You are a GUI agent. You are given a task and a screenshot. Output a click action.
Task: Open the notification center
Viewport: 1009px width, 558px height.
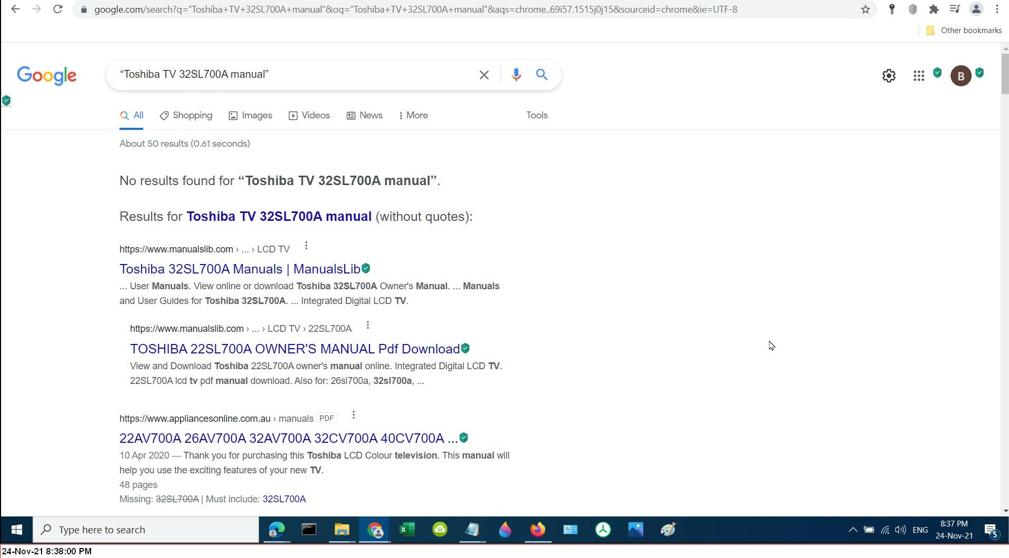[992, 530]
